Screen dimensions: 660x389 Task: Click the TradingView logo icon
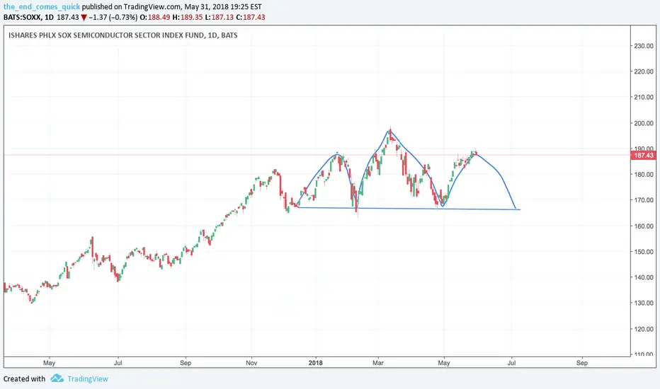click(57, 378)
